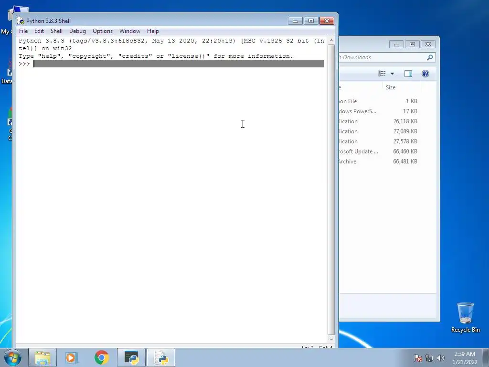Maximize the Explorer Downloads window
The height and width of the screenshot is (367, 489).
point(412,44)
